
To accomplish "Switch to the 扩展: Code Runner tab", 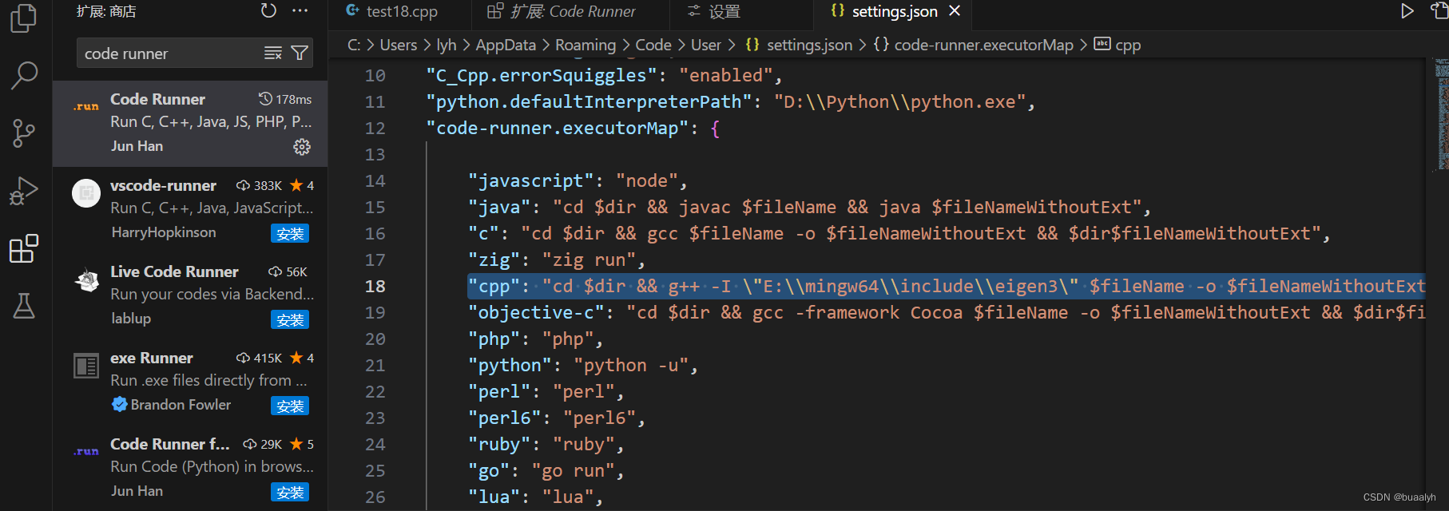I will tap(571, 12).
